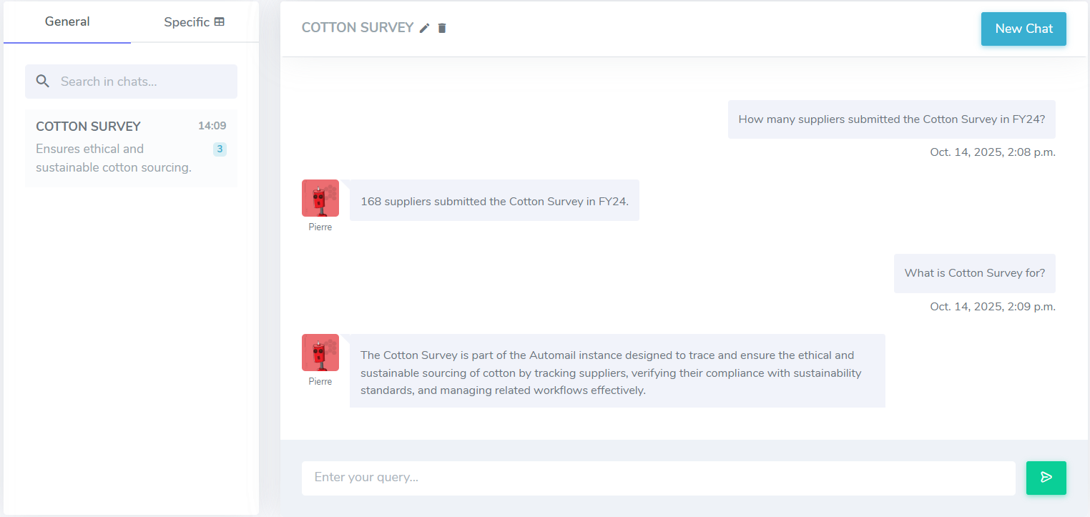Viewport: 1090px width, 517px height.
Task: Delete the chat using the trash icon
Action: click(442, 28)
